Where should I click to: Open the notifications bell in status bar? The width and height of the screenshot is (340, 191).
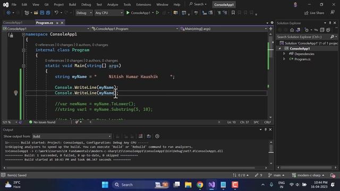click(333, 175)
